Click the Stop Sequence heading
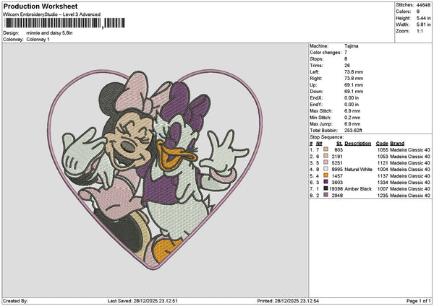Image resolution: width=434 pixels, height=306 pixels. (x=327, y=137)
